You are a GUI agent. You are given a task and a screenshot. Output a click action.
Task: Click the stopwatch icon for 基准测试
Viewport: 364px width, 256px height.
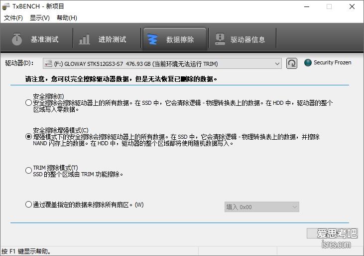[17, 39]
